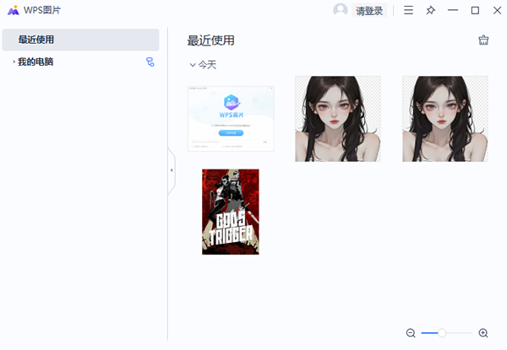The image size is (507, 350).
Task: Open the hamburger main menu
Action: (x=408, y=11)
